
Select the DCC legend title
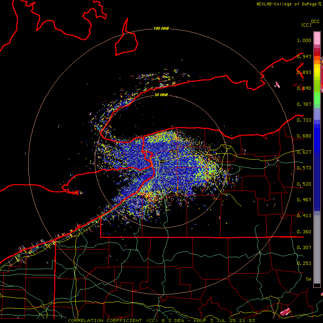coord(315,22)
